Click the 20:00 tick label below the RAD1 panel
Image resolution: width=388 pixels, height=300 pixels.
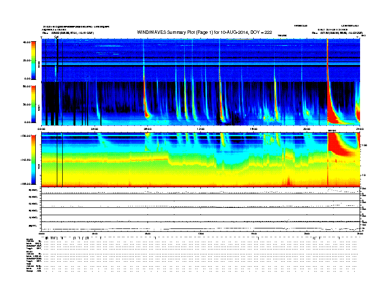click(x=307, y=129)
